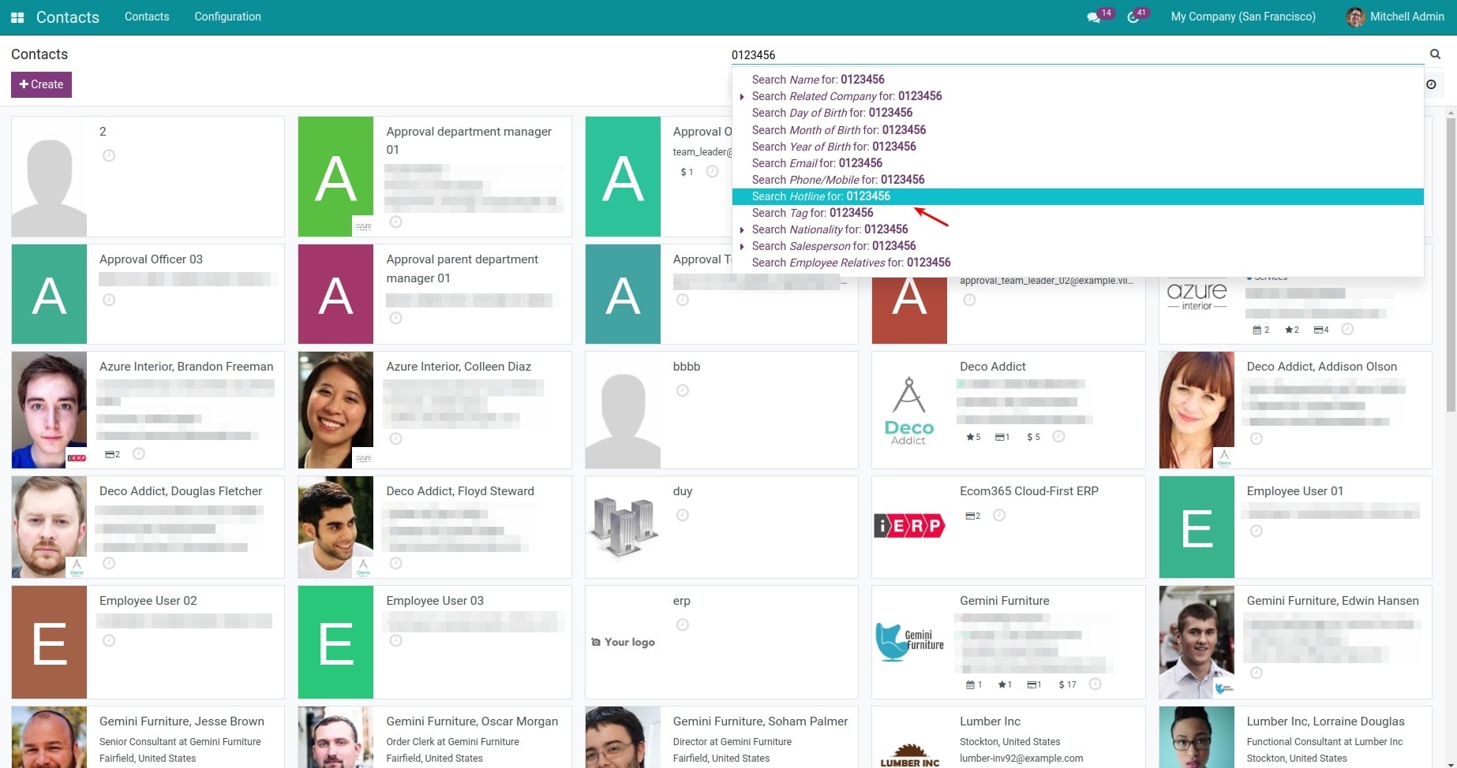Click activity clock on duy contact card
This screenshot has width=1457, height=768.
click(x=683, y=516)
